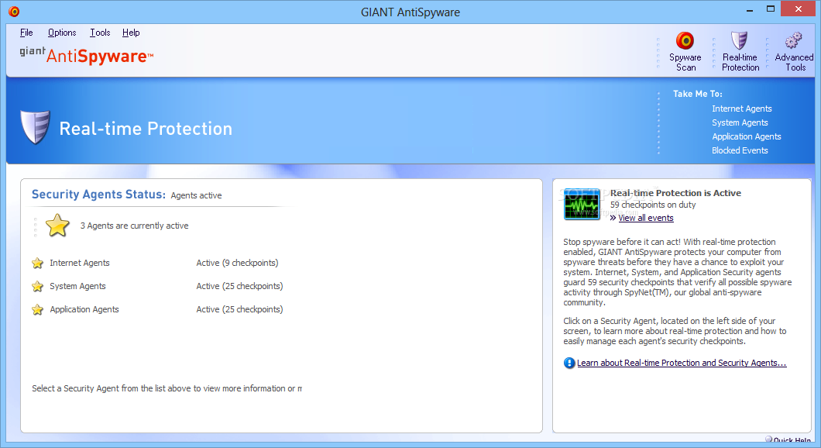This screenshot has height=448, width=821.
Task: Open the Spyware Scan tool icon
Action: click(x=685, y=41)
